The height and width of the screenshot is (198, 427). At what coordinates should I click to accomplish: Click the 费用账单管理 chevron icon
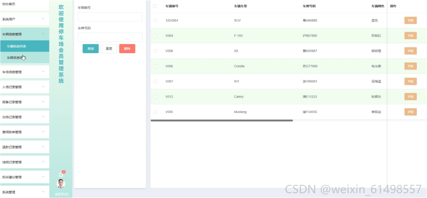(43, 132)
